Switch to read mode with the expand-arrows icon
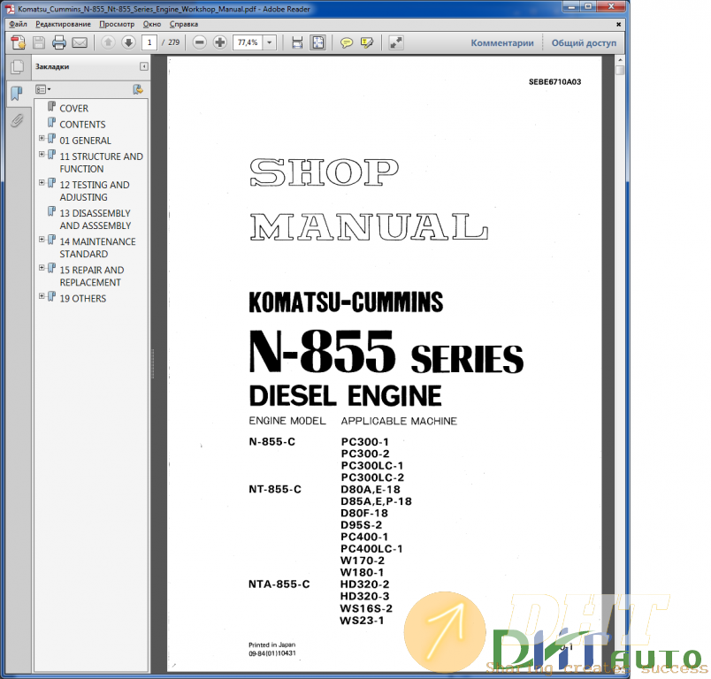Viewport: 711px width, 679px height. click(396, 42)
